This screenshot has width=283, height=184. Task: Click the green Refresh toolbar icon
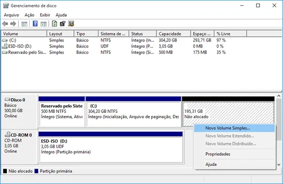[54, 23]
